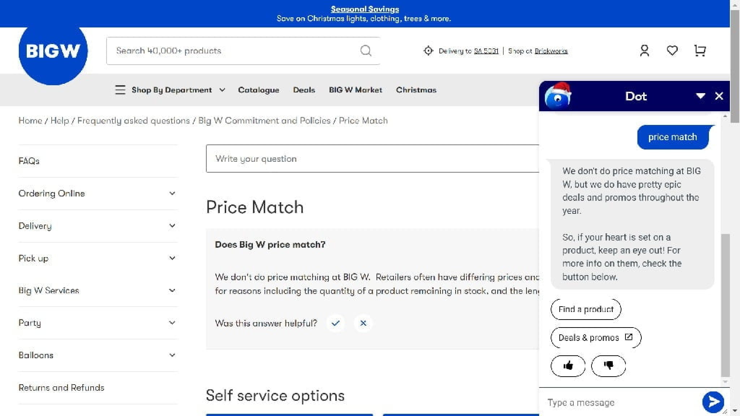Give Dot's reply a thumbs up
Image resolution: width=740 pixels, height=416 pixels.
click(568, 366)
